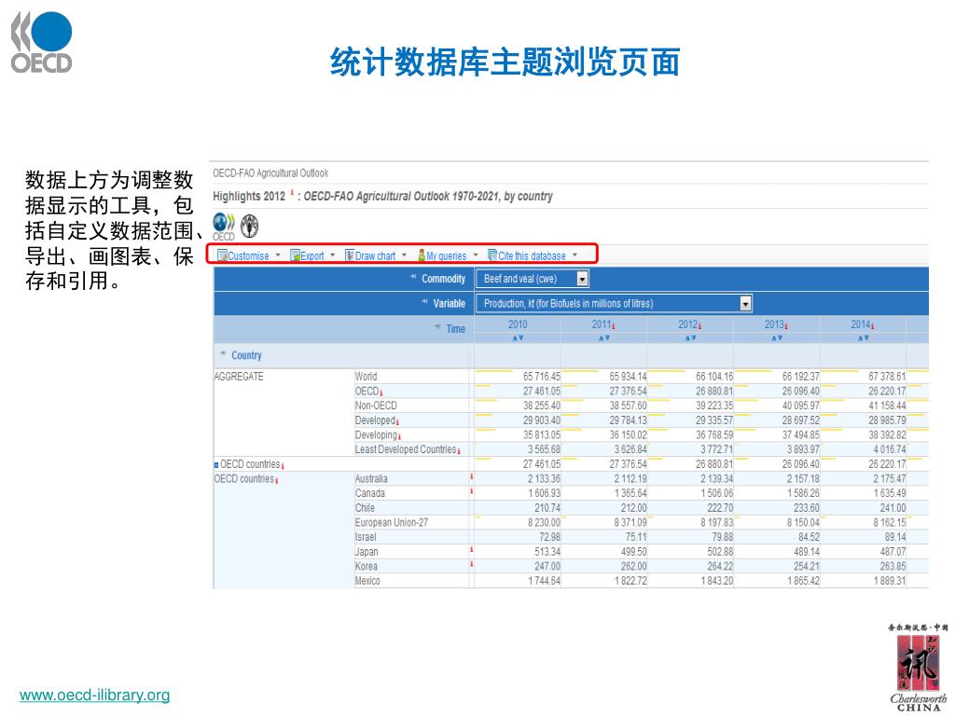The image size is (955, 716).
Task: Sort by the 2012 column arrows
Action: [689, 337]
